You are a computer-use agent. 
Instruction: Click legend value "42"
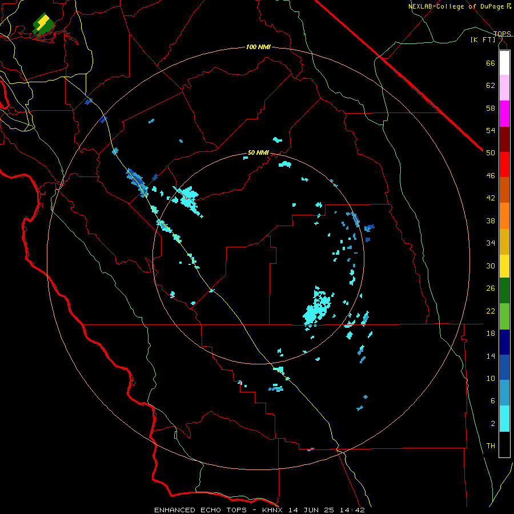491,198
